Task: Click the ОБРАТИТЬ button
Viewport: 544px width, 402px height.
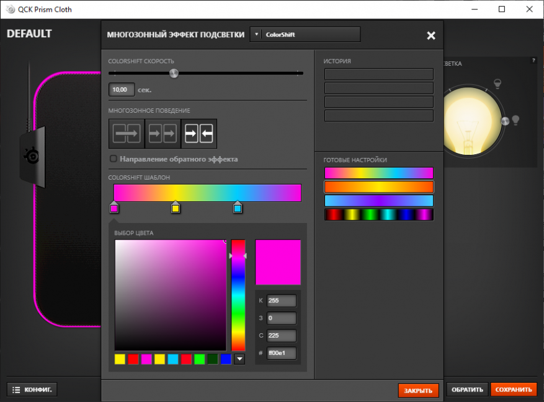Action: (467, 390)
